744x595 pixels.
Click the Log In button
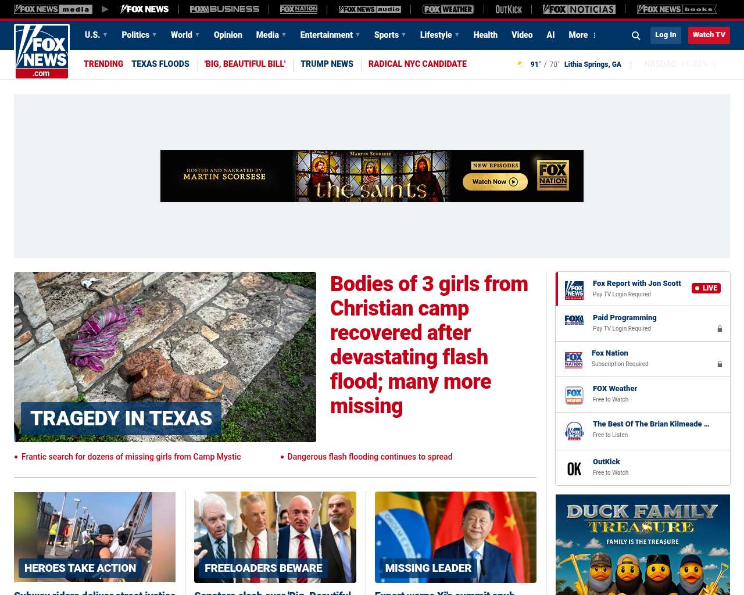[x=666, y=35]
